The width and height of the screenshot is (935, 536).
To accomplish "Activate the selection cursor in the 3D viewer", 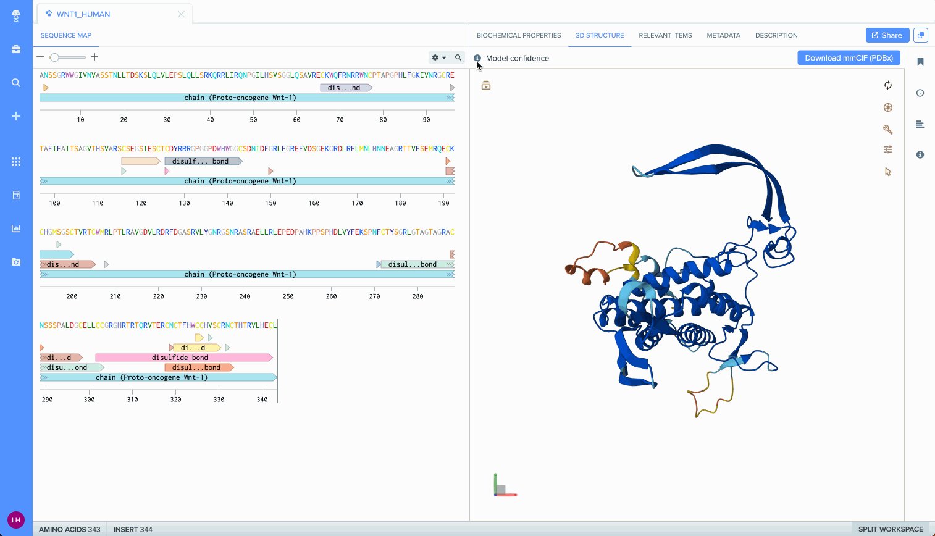I will (887, 172).
